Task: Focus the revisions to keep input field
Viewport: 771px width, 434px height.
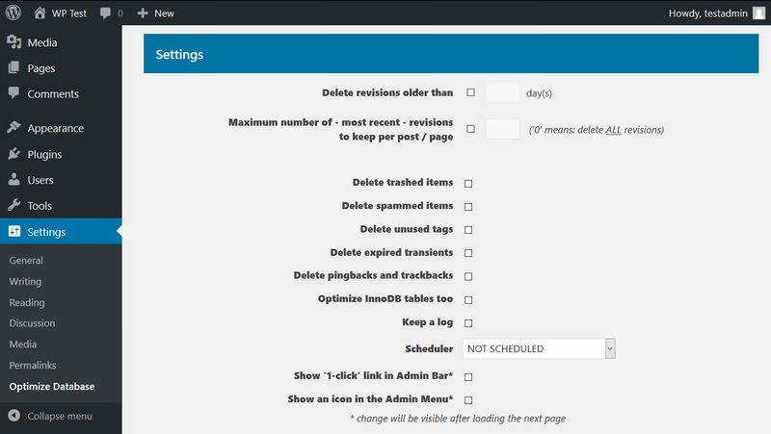Action: point(502,129)
